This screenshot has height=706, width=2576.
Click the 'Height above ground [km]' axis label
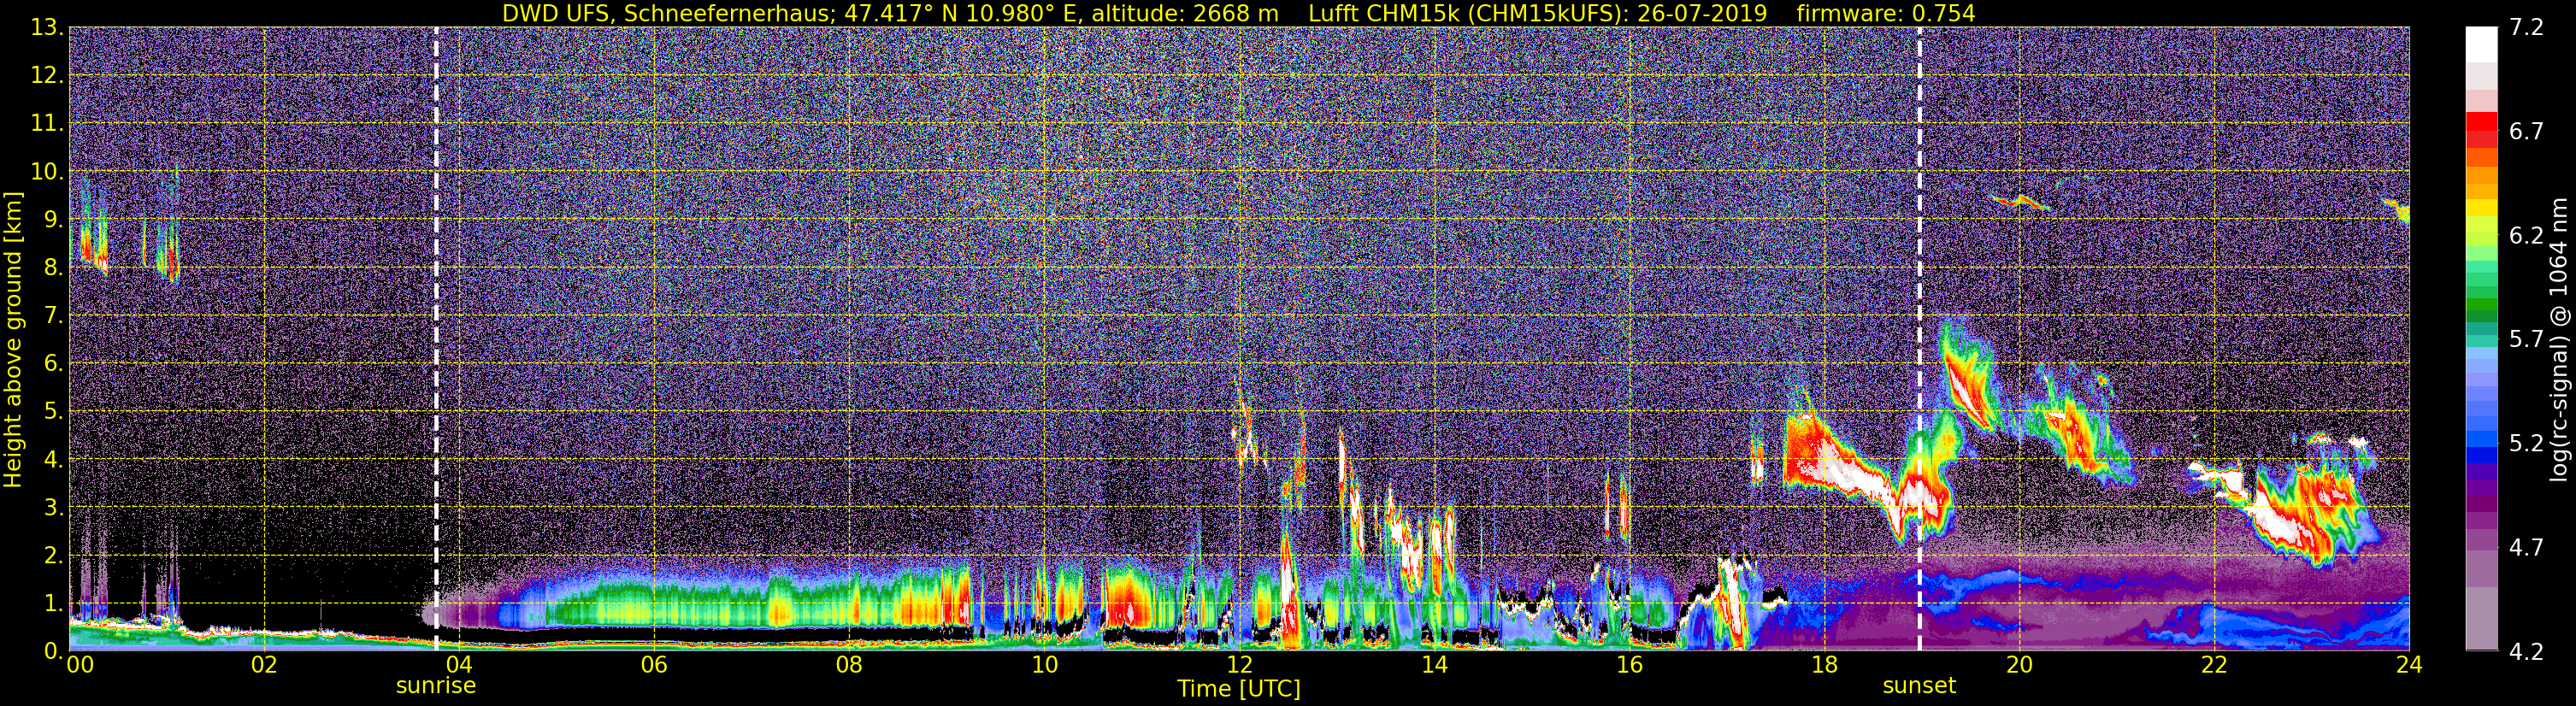(x=13, y=340)
